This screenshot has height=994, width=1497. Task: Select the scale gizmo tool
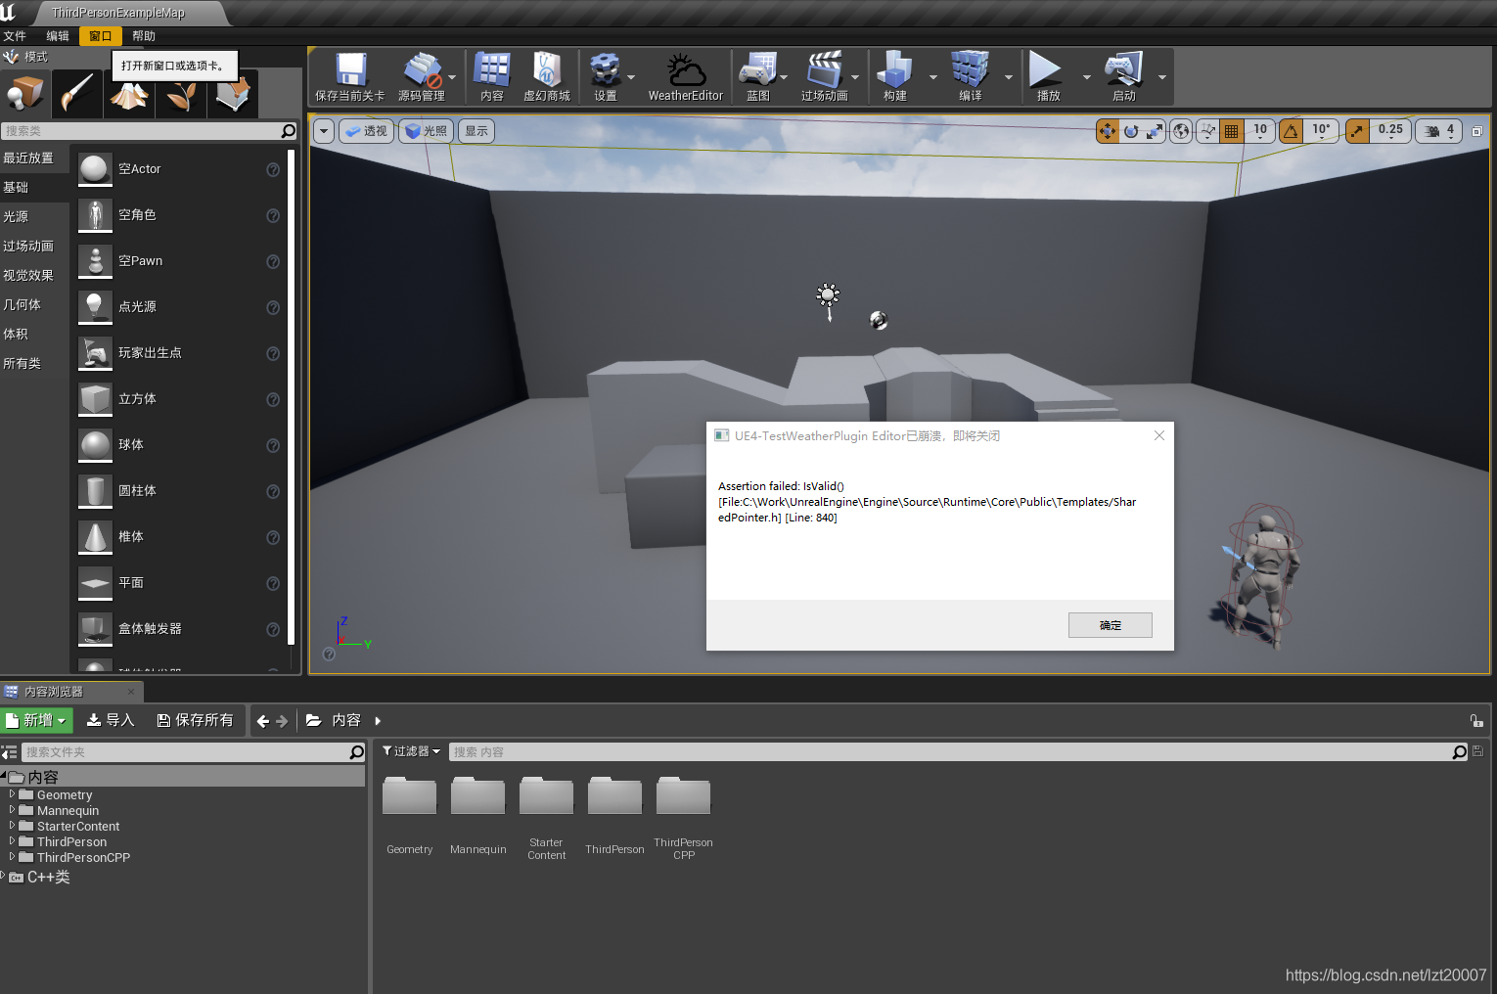[x=1155, y=131]
